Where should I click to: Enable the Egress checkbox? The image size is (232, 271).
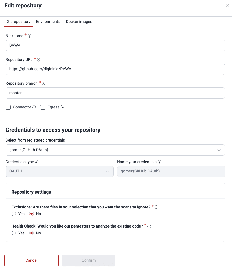click(x=43, y=107)
